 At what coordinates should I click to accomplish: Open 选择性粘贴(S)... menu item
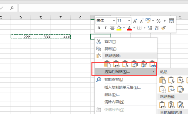[126, 72]
